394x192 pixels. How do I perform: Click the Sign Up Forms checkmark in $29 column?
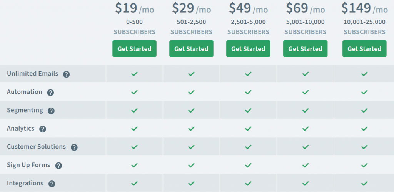(192, 165)
